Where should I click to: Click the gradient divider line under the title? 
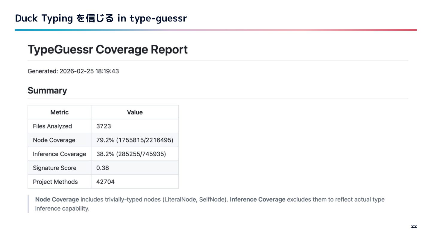tap(215, 30)
